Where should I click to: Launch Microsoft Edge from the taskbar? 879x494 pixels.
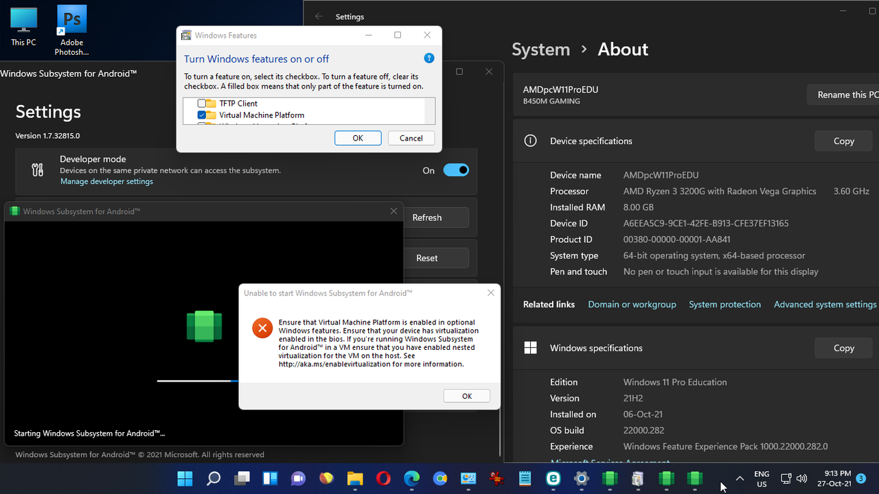click(x=411, y=478)
